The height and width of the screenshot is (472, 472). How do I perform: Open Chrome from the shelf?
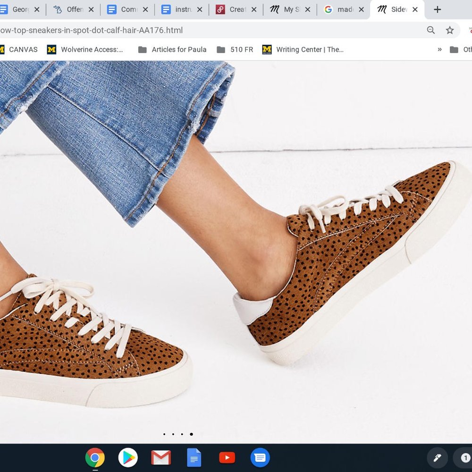(95, 457)
